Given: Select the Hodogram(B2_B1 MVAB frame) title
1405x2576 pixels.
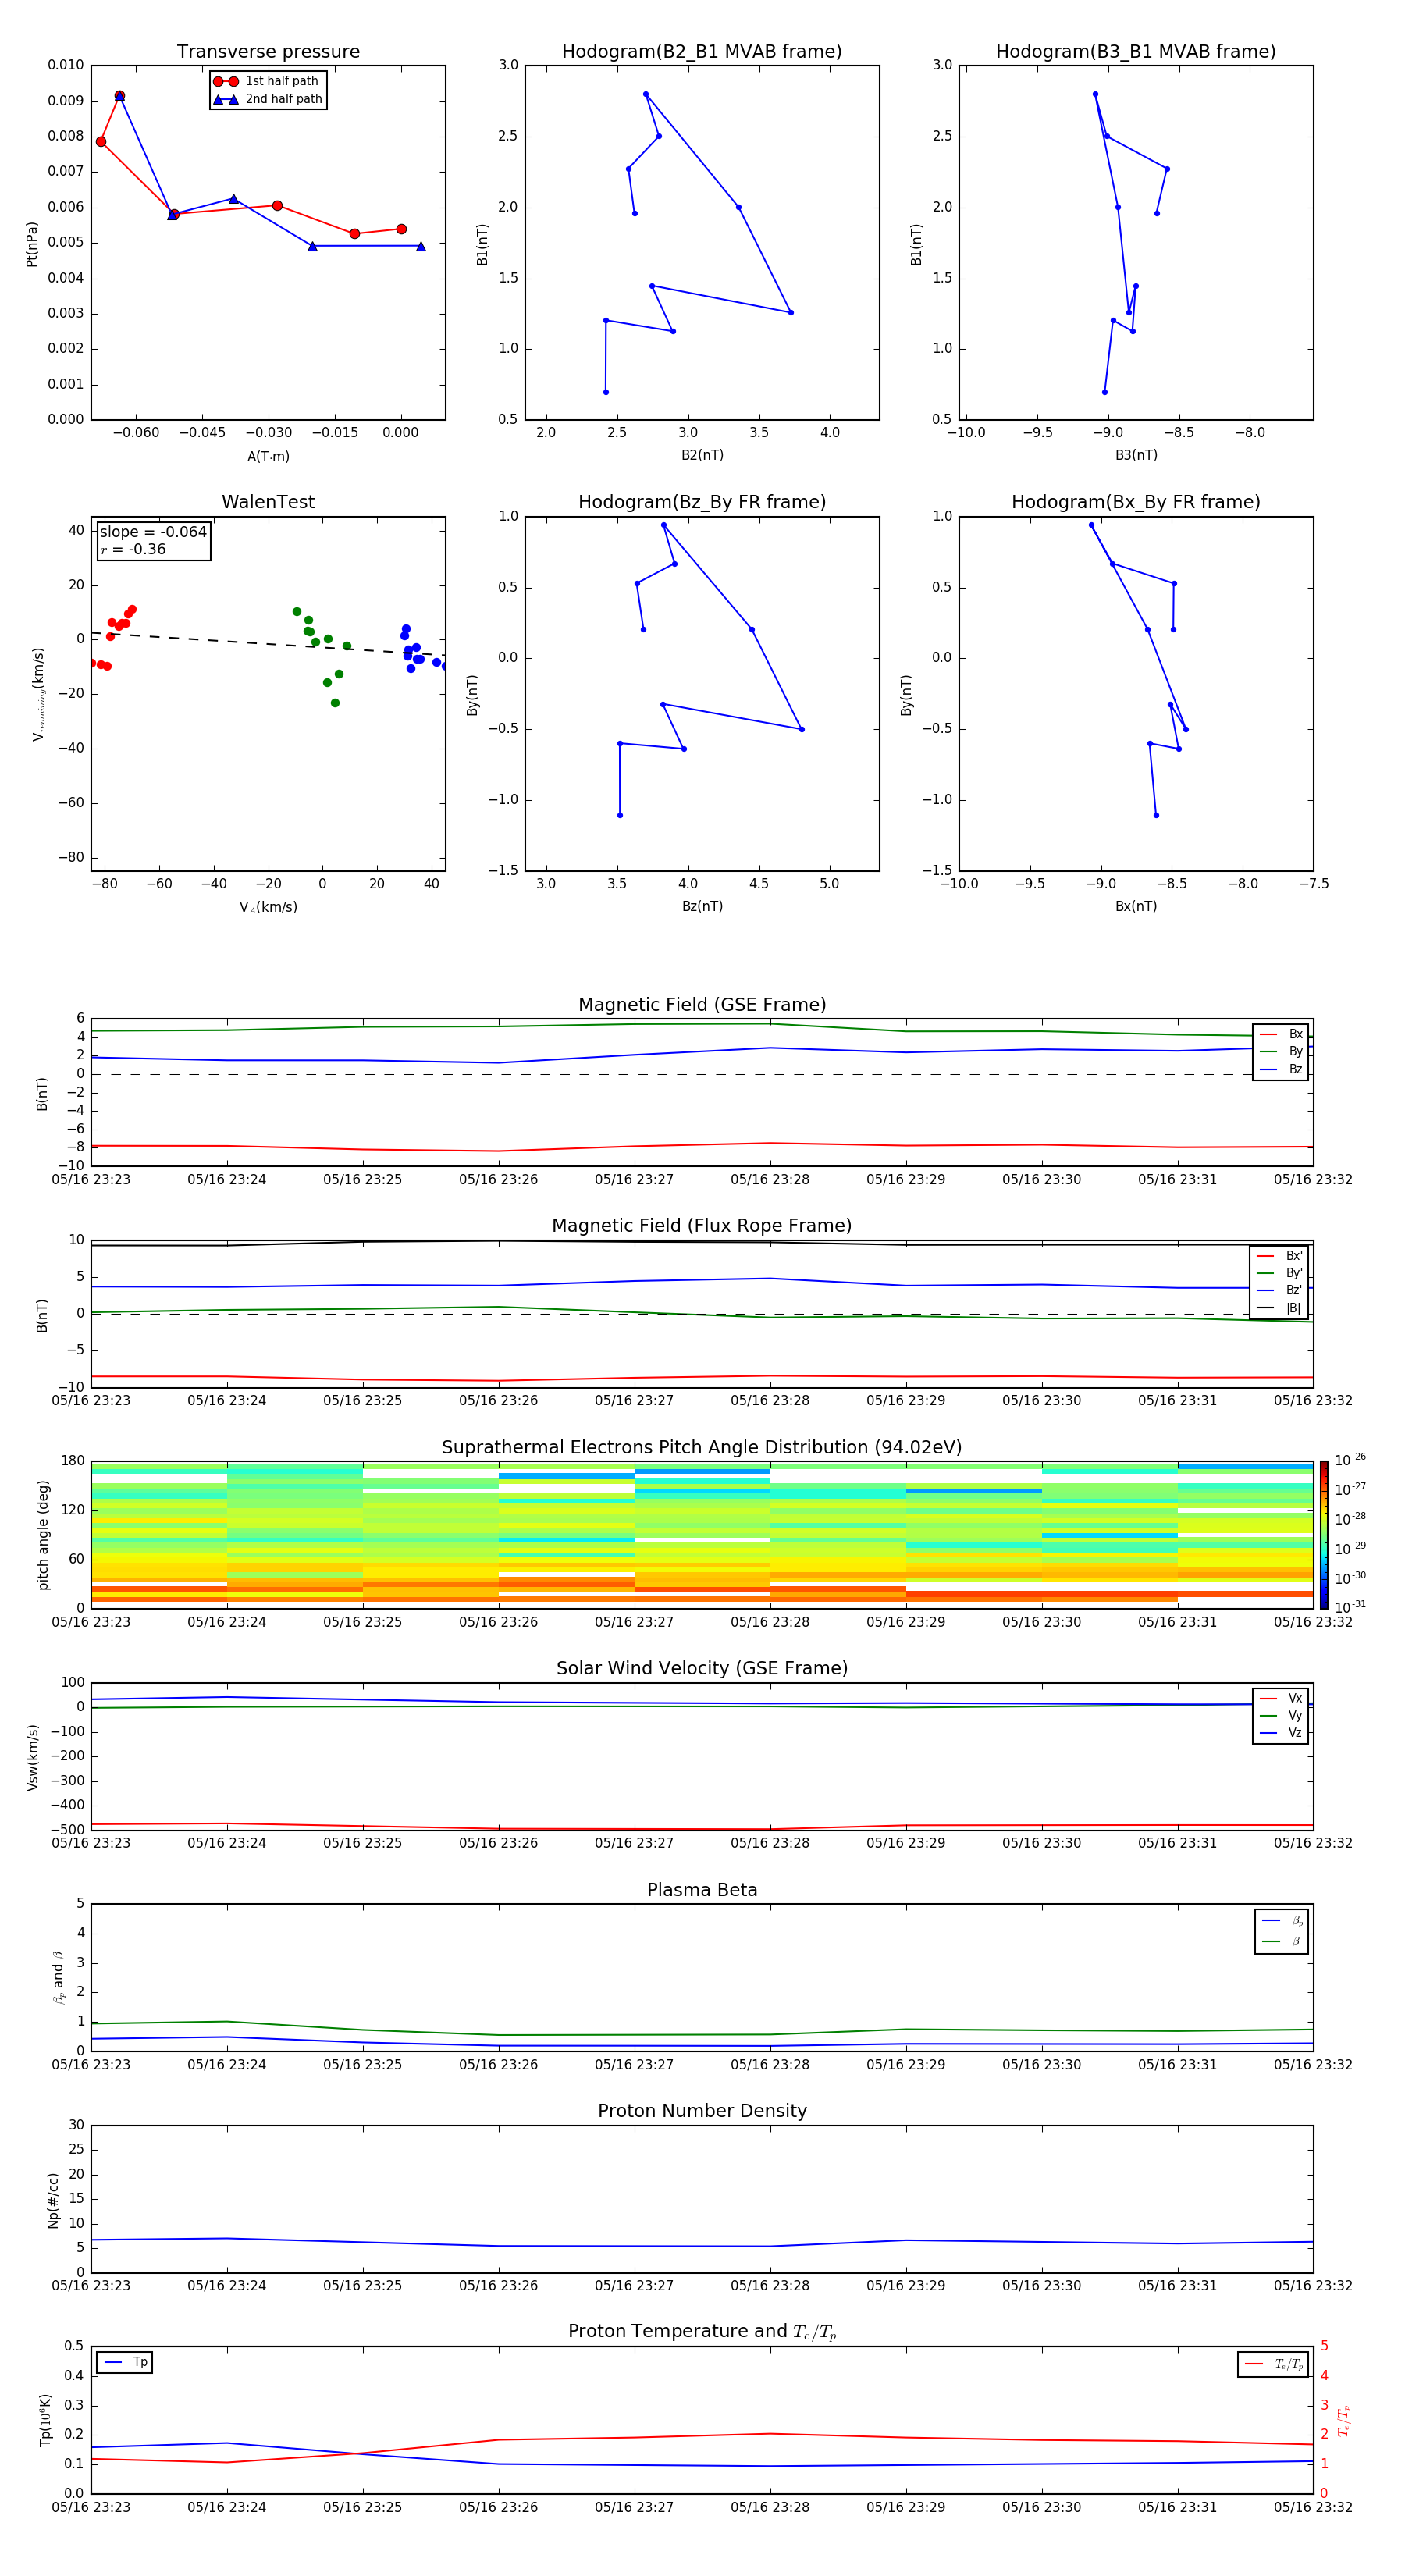Looking at the screenshot, I should [701, 52].
